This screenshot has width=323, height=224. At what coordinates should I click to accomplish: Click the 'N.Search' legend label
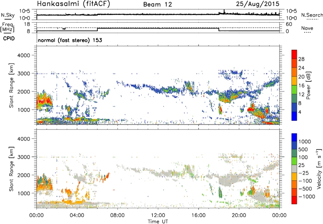(312, 15)
